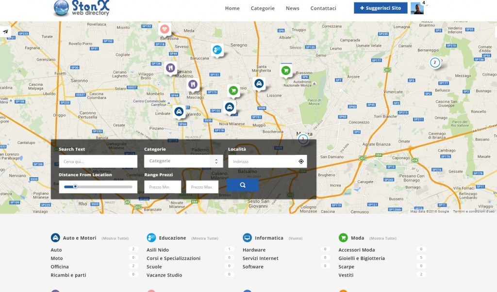This screenshot has width=497, height=292.
Task: Click the car marker near Nova Milanese
Action: 230,107
